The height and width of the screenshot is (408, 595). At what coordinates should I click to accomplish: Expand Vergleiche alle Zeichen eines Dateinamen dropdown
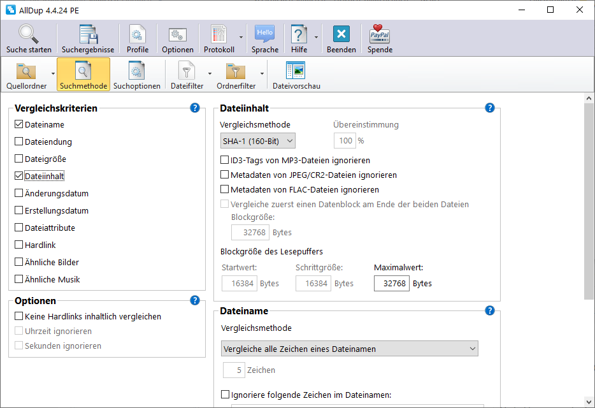(x=349, y=349)
